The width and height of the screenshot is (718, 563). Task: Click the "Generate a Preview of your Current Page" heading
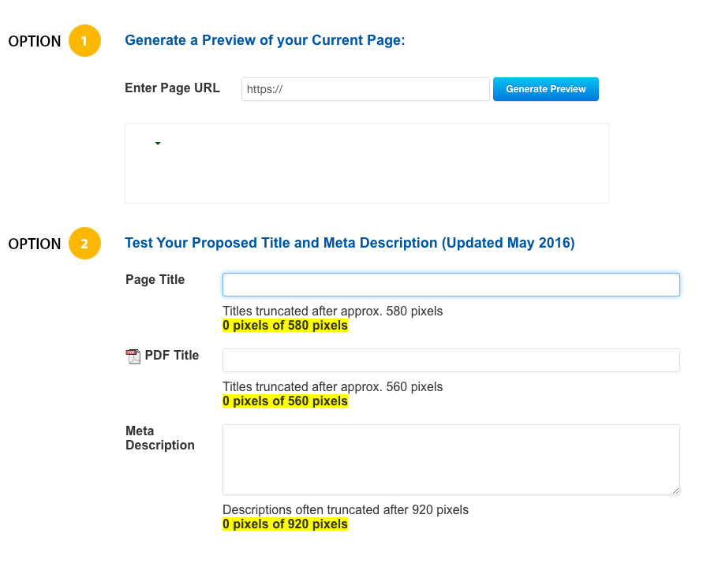pyautogui.click(x=264, y=40)
